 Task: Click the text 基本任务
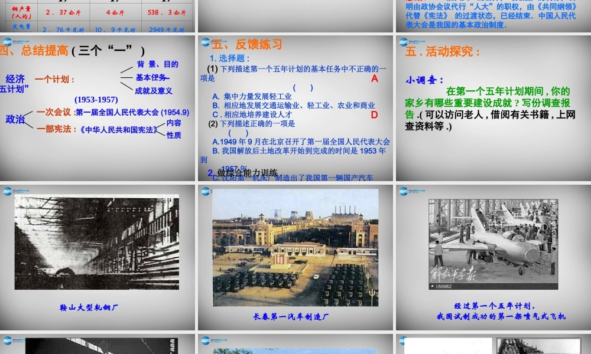(151, 77)
